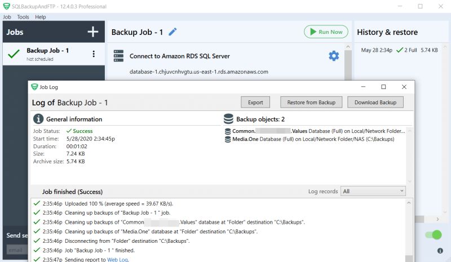The image size is (451, 262).
Task: Click the green checkmark status of Backup Job - 1
Action: 14,54
